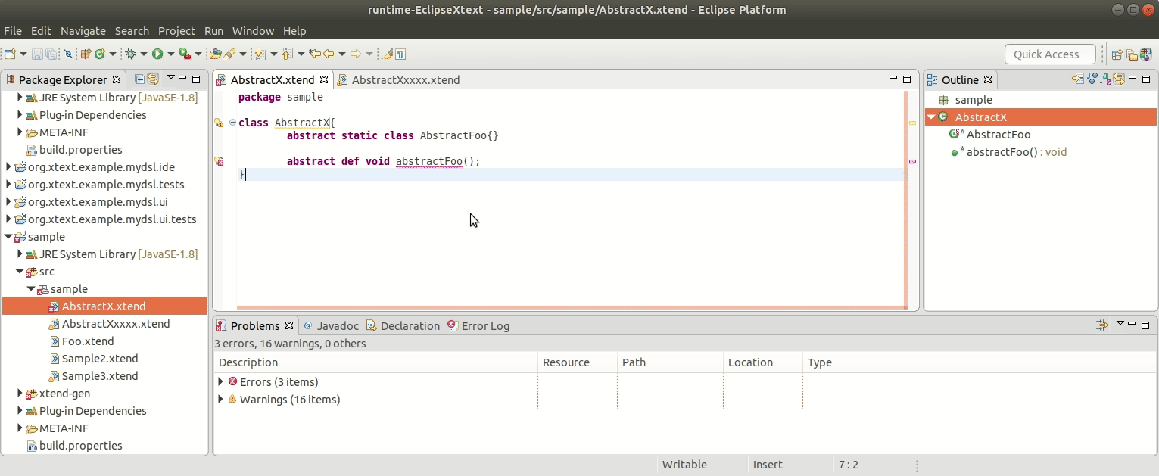Click the New Java Class icon

click(x=99, y=54)
